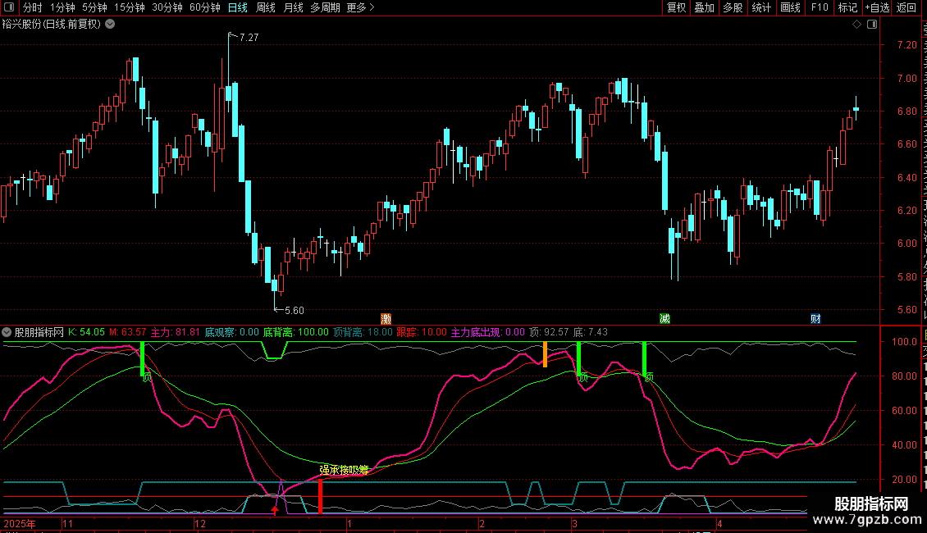Click the blue 财 event marker
This screenshot has width=927, height=533.
pos(816,319)
